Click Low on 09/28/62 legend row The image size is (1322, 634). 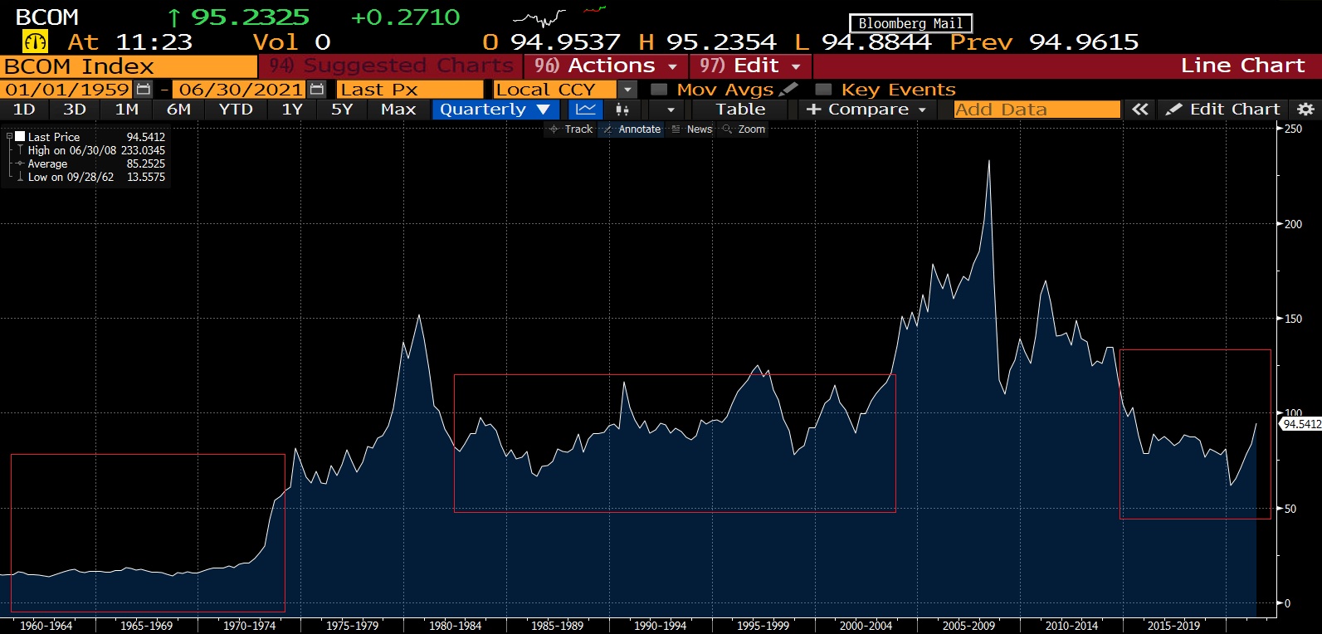pos(90,177)
